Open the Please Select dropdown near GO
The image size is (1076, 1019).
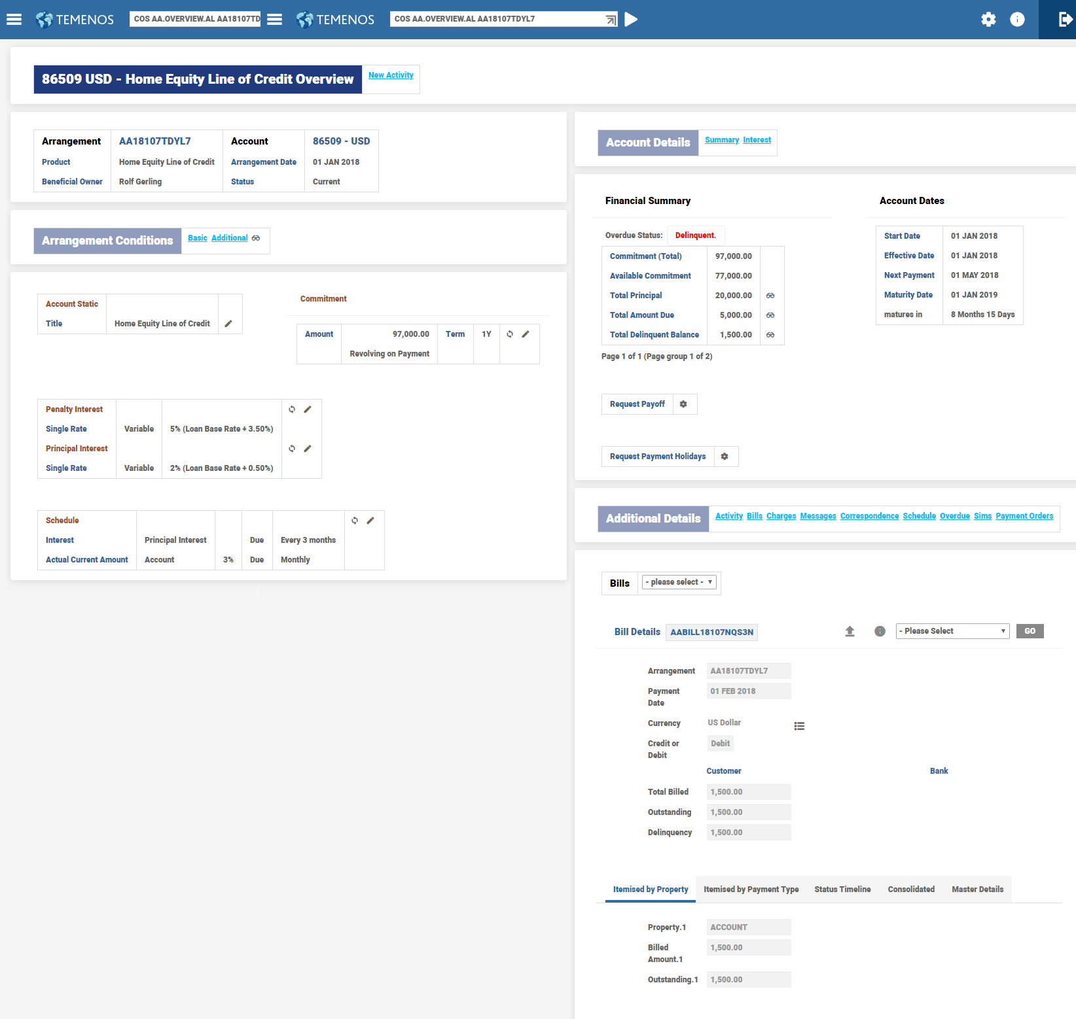952,631
